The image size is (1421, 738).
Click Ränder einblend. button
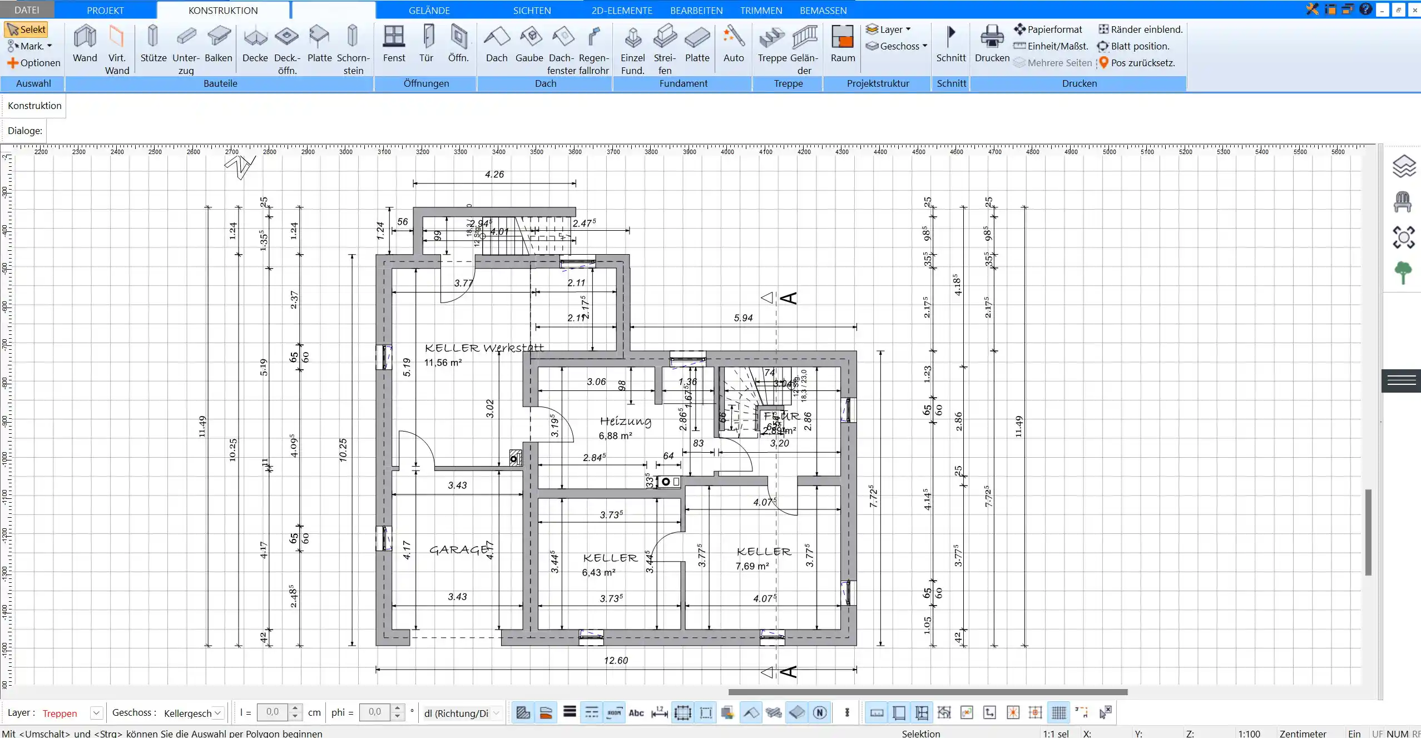[1140, 29]
